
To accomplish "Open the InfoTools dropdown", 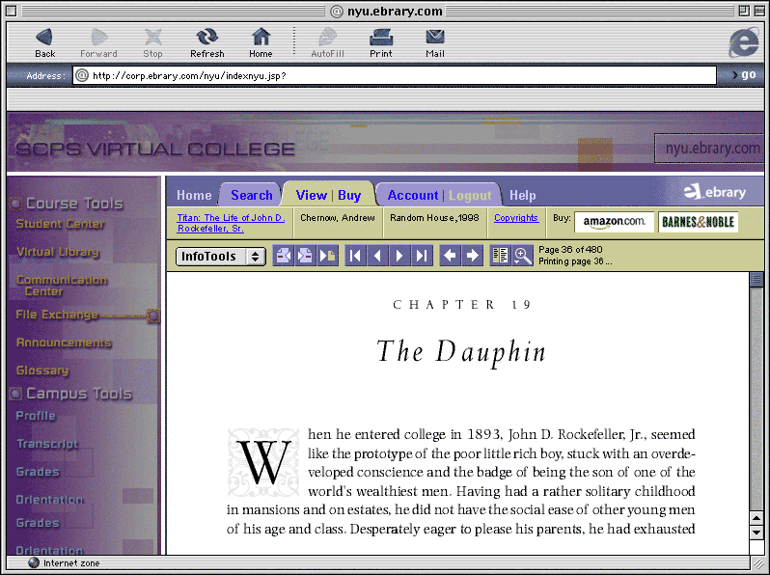I will (x=221, y=257).
